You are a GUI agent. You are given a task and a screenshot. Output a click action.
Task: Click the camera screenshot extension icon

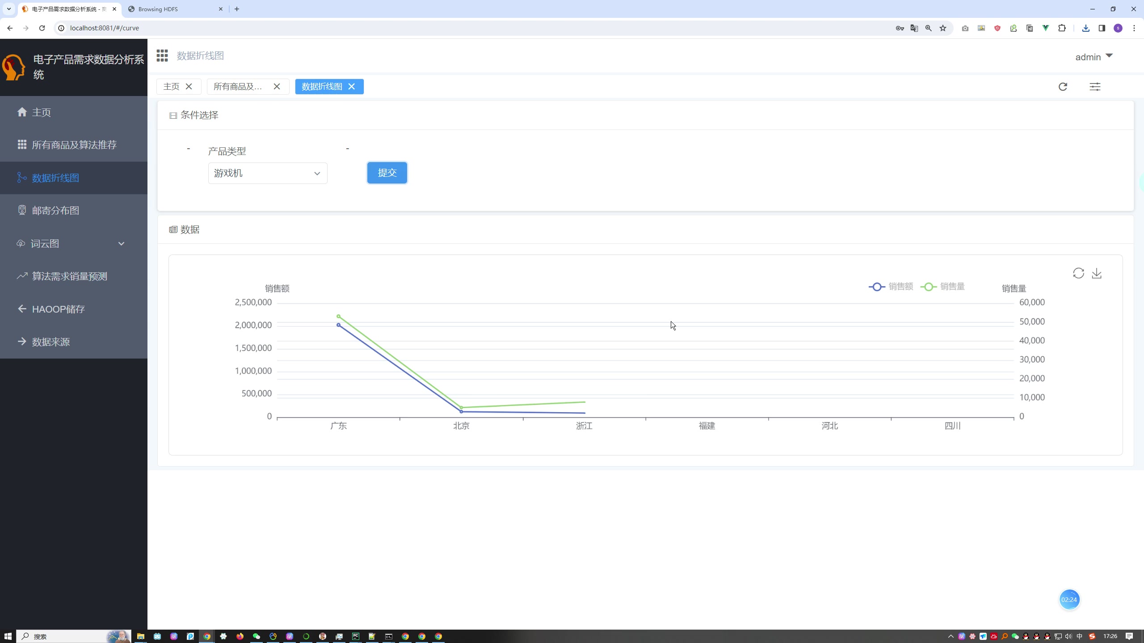pos(965,28)
